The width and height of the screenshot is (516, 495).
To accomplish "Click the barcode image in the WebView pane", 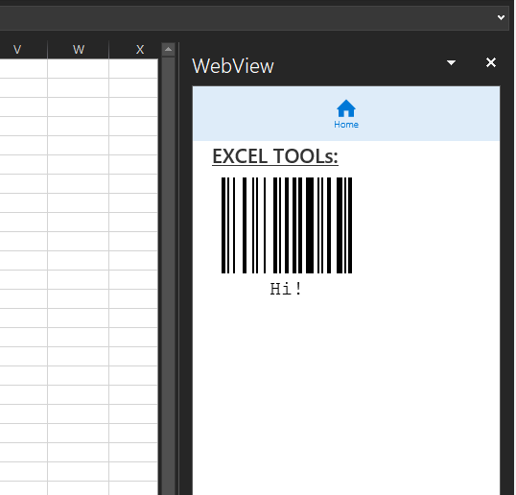I will click(x=287, y=225).
